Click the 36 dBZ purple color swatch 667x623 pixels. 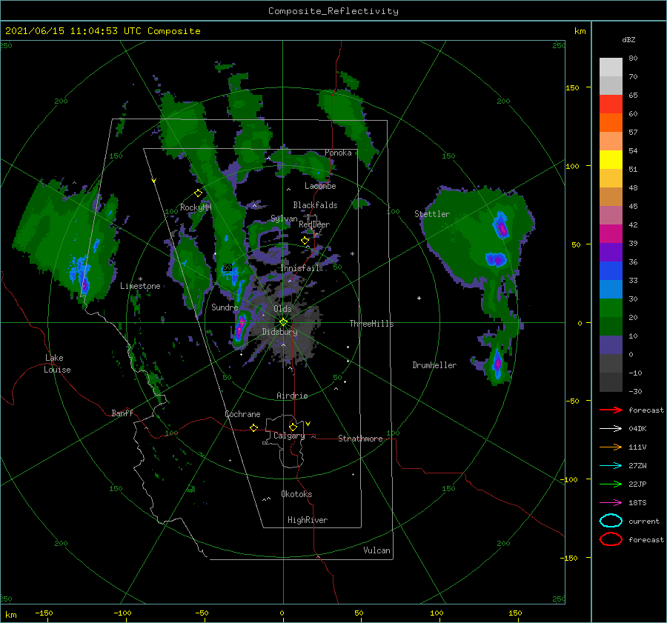point(611,252)
